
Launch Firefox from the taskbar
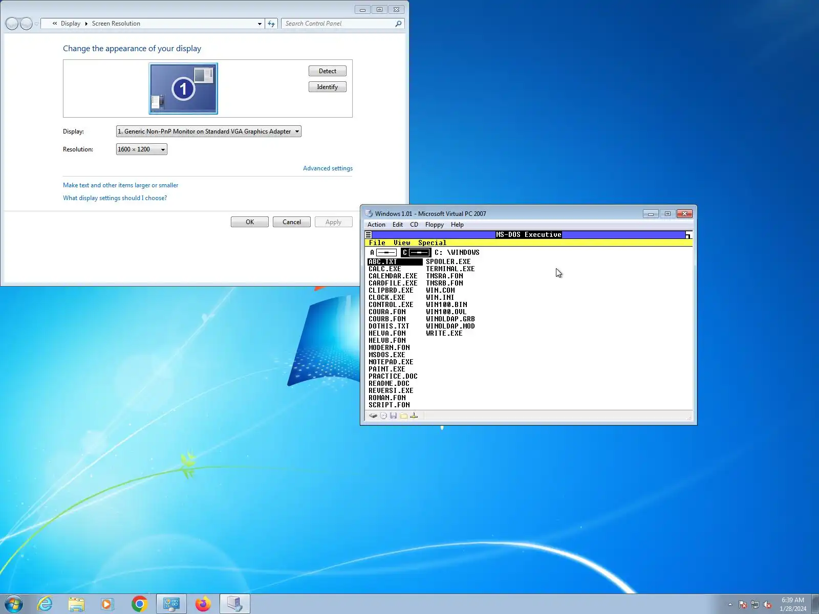[x=203, y=604]
